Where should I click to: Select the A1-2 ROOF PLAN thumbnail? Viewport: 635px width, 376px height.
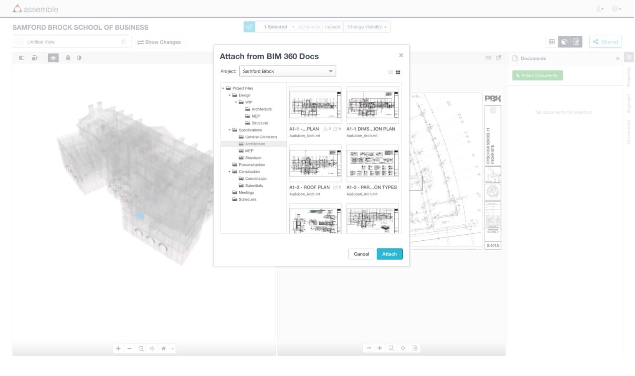[x=315, y=163]
